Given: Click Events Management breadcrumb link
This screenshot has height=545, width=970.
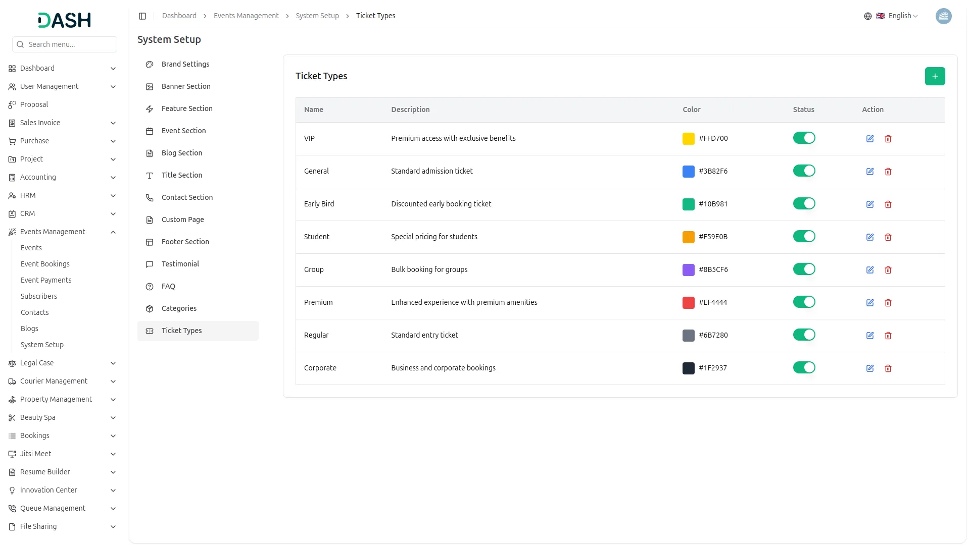Looking at the screenshot, I should tap(246, 16).
